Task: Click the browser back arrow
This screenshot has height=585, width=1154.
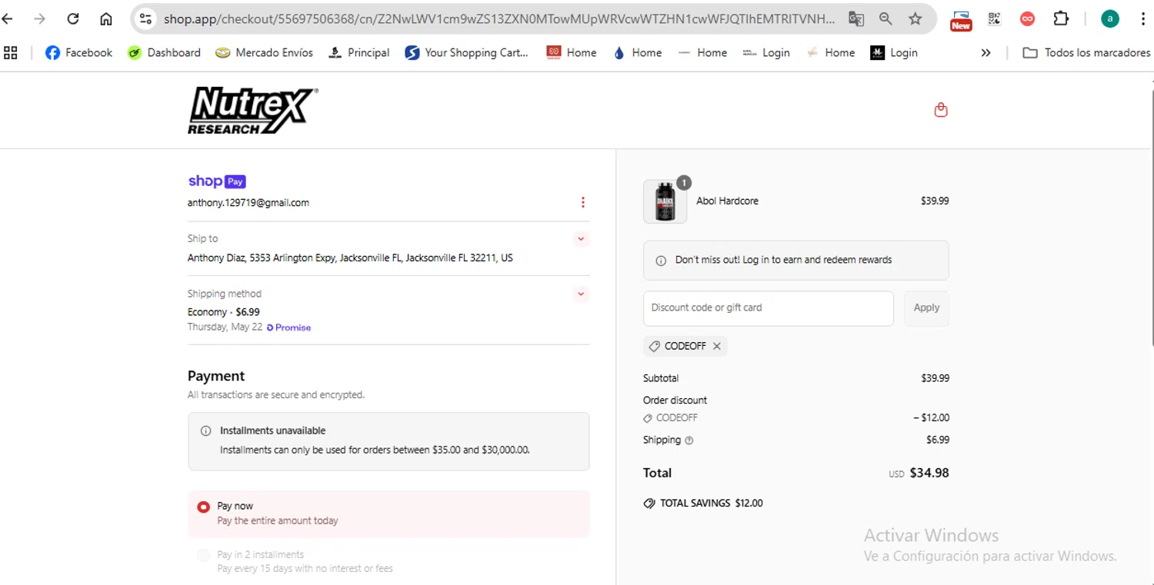Action: pyautogui.click(x=8, y=19)
